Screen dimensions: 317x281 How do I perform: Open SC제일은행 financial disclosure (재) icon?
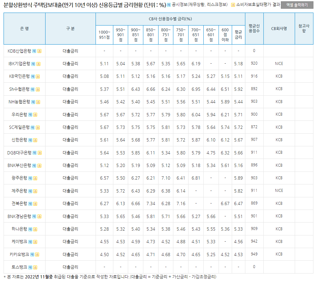point(33,128)
